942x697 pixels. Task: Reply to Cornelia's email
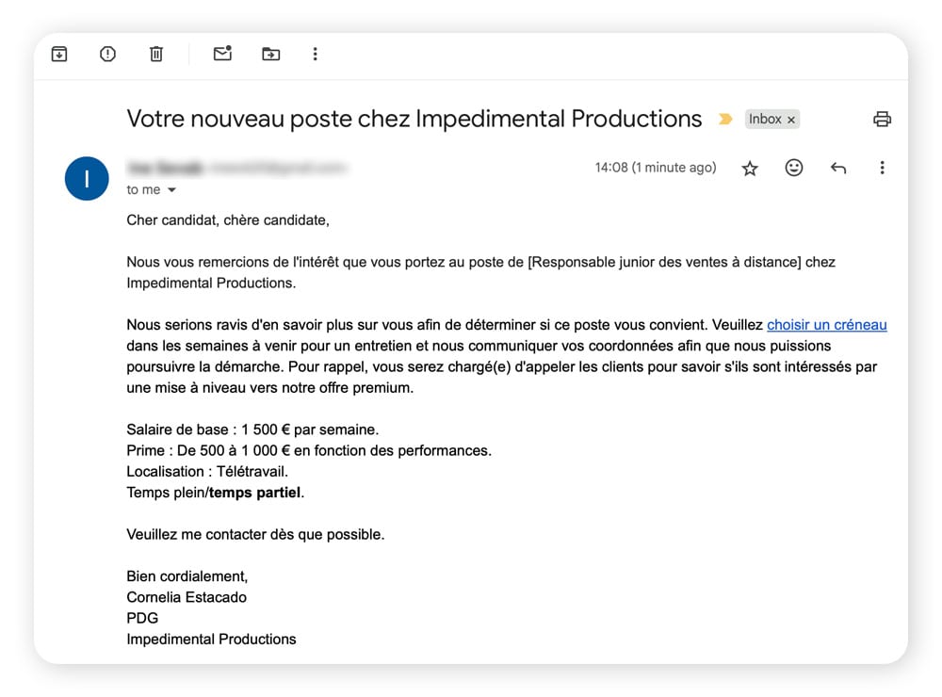837,168
